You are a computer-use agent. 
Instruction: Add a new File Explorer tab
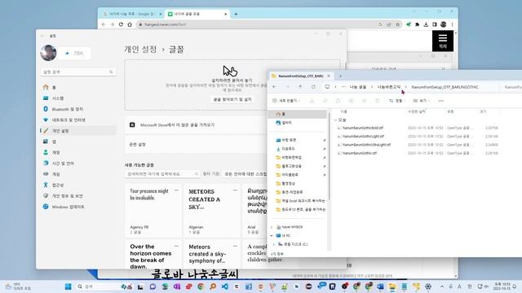(340, 76)
